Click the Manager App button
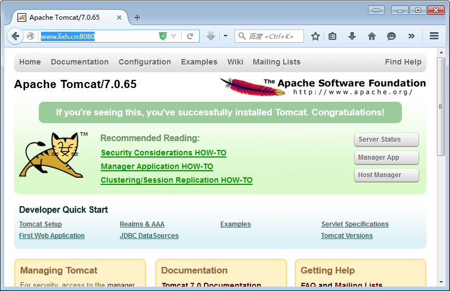This screenshot has height=291, width=450. tap(386, 158)
